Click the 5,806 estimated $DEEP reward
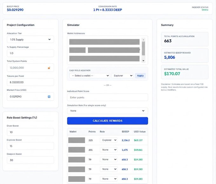This screenshot has height=184, width=216. tap(169, 57)
